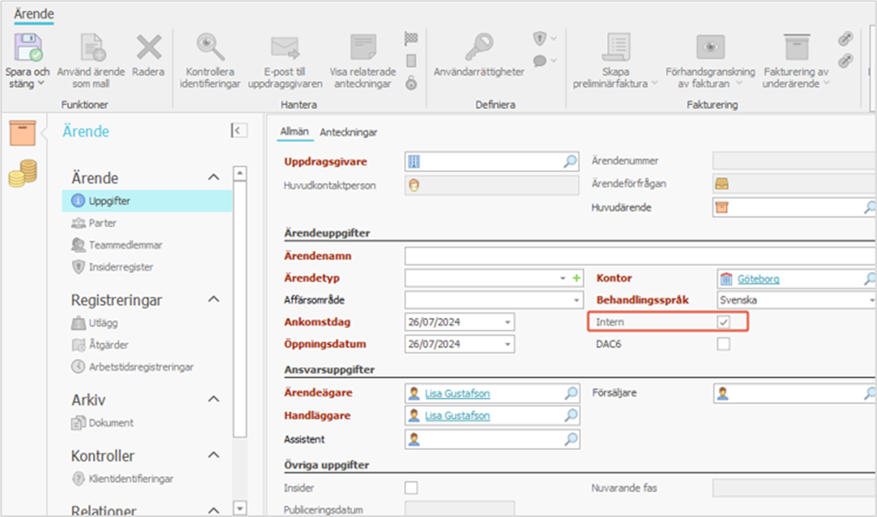
Task: Click the Radera delete icon
Action: pos(148,47)
